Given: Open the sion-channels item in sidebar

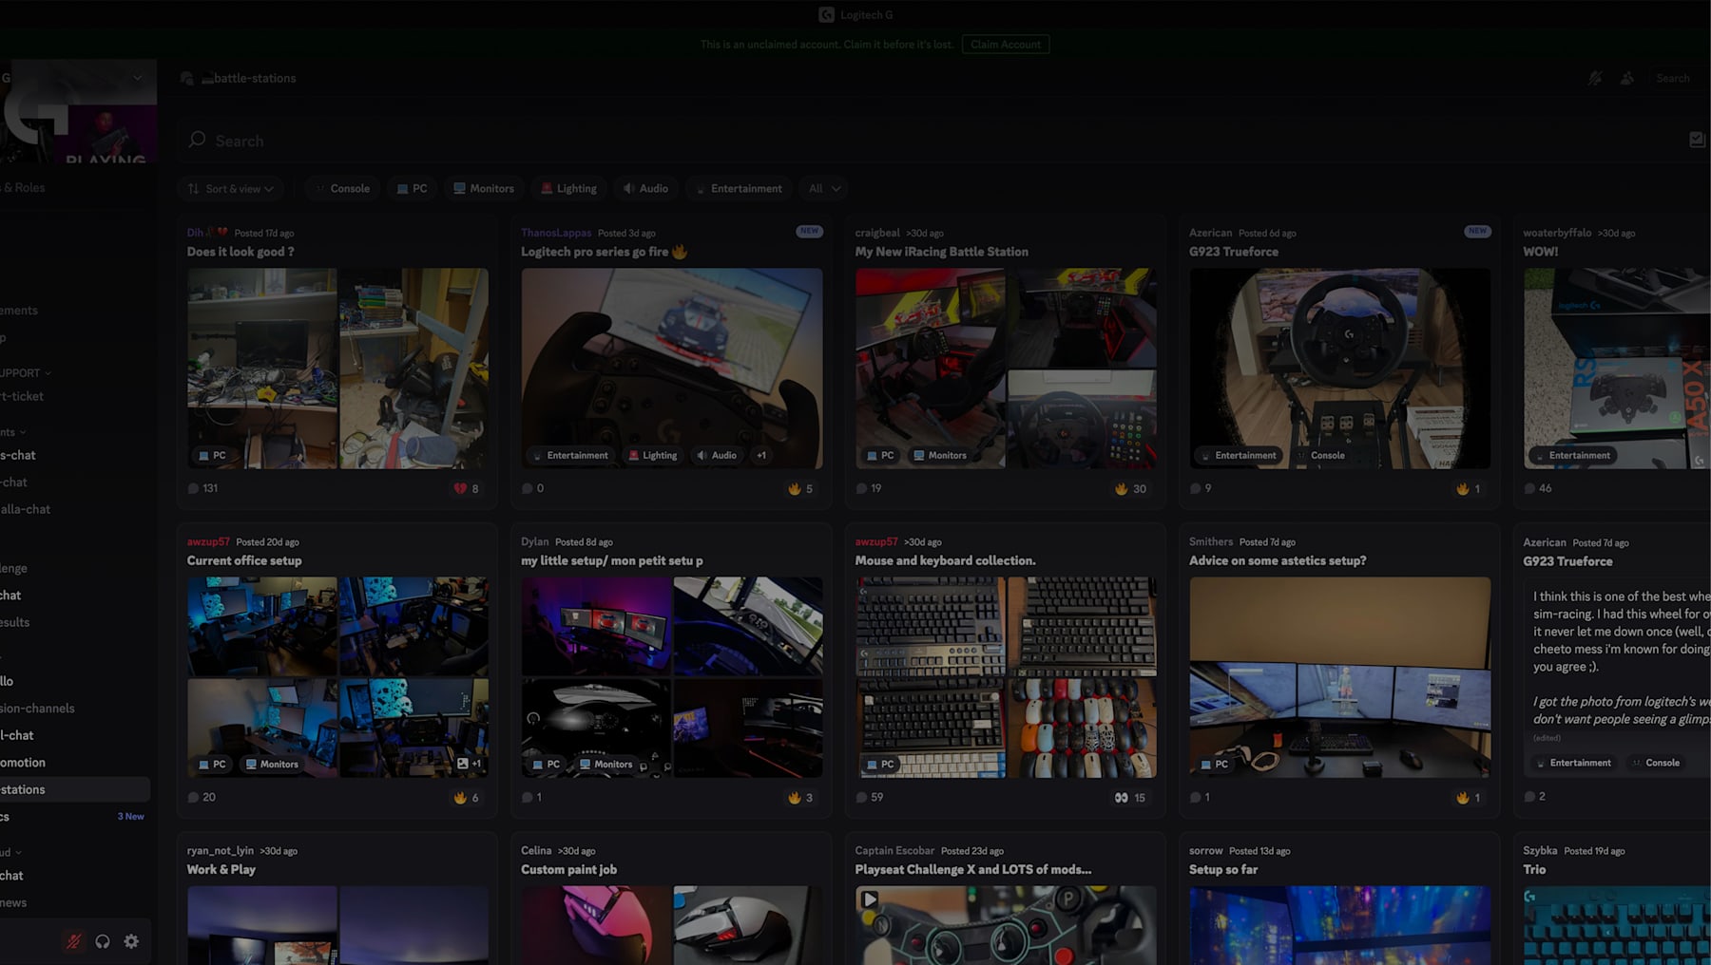Looking at the screenshot, I should click(x=75, y=708).
